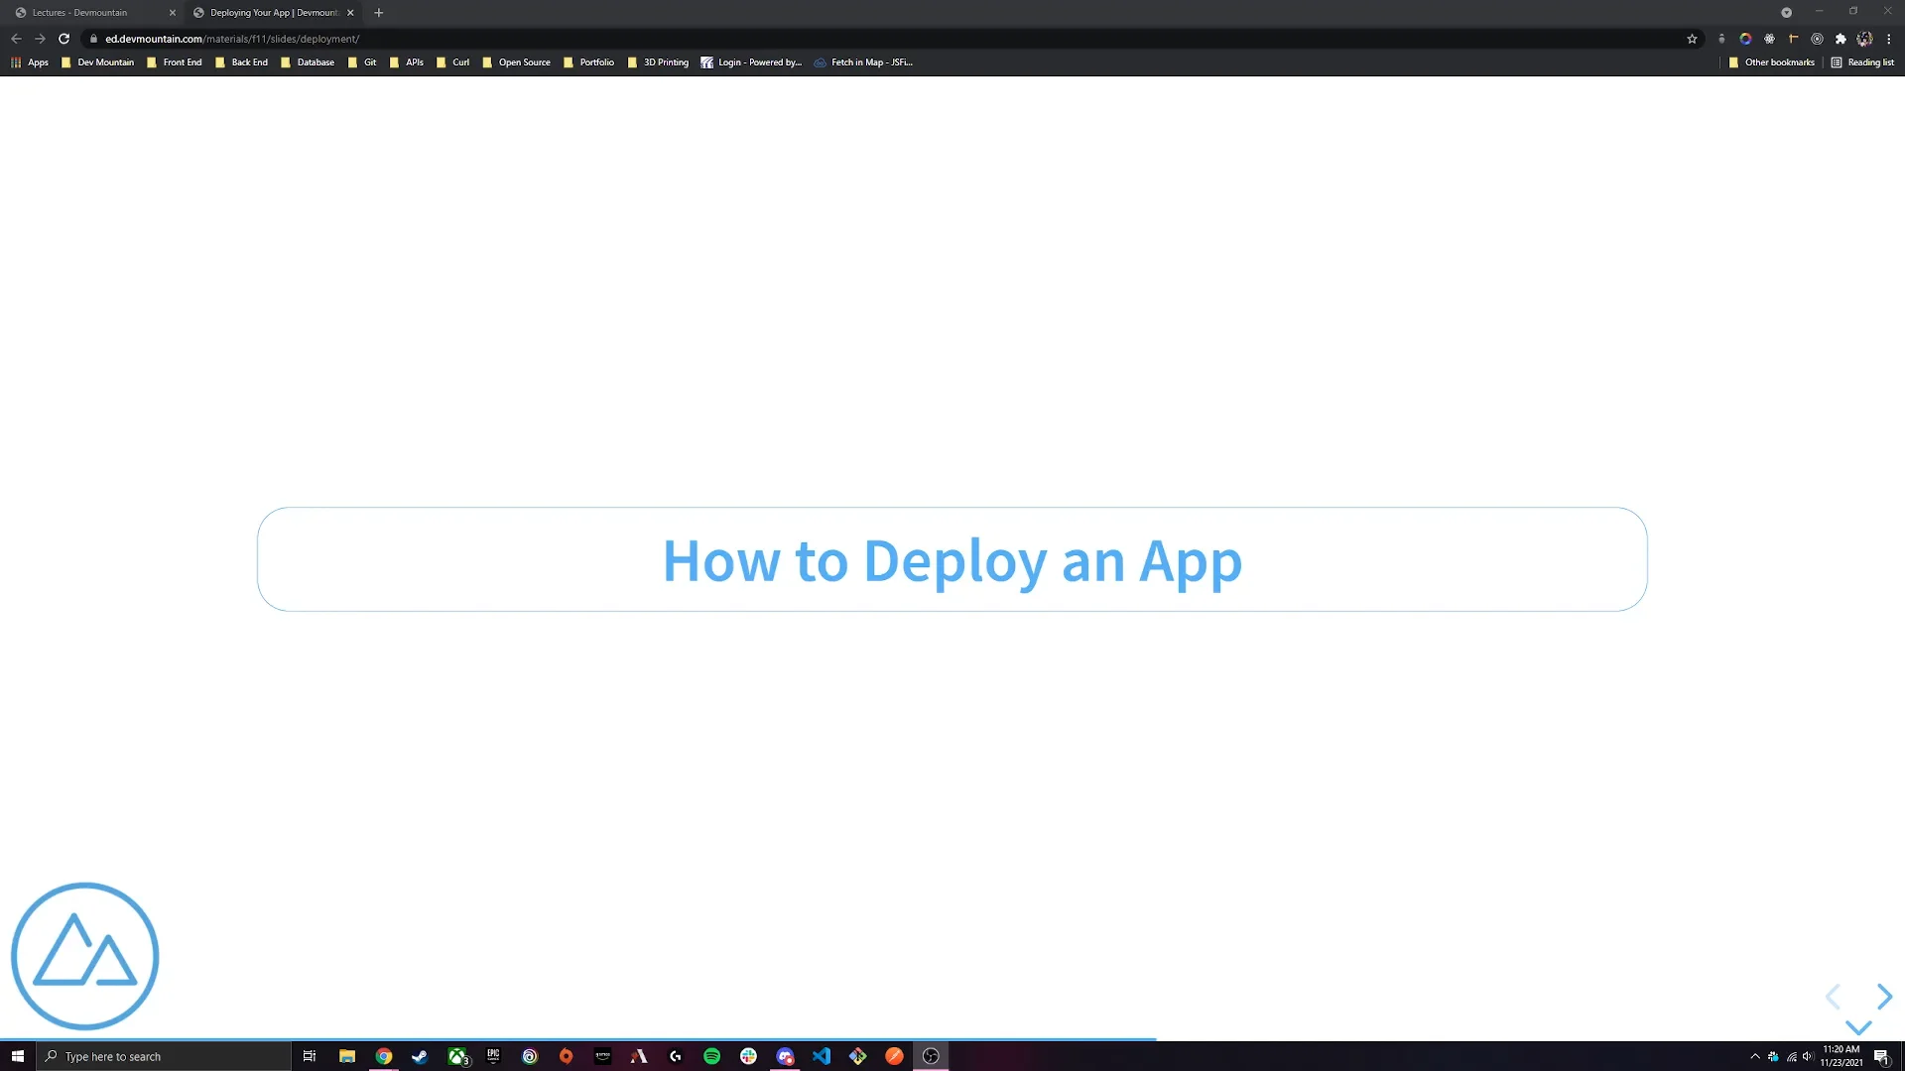
Task: Open the Front End bookmarks folder
Action: click(174, 62)
